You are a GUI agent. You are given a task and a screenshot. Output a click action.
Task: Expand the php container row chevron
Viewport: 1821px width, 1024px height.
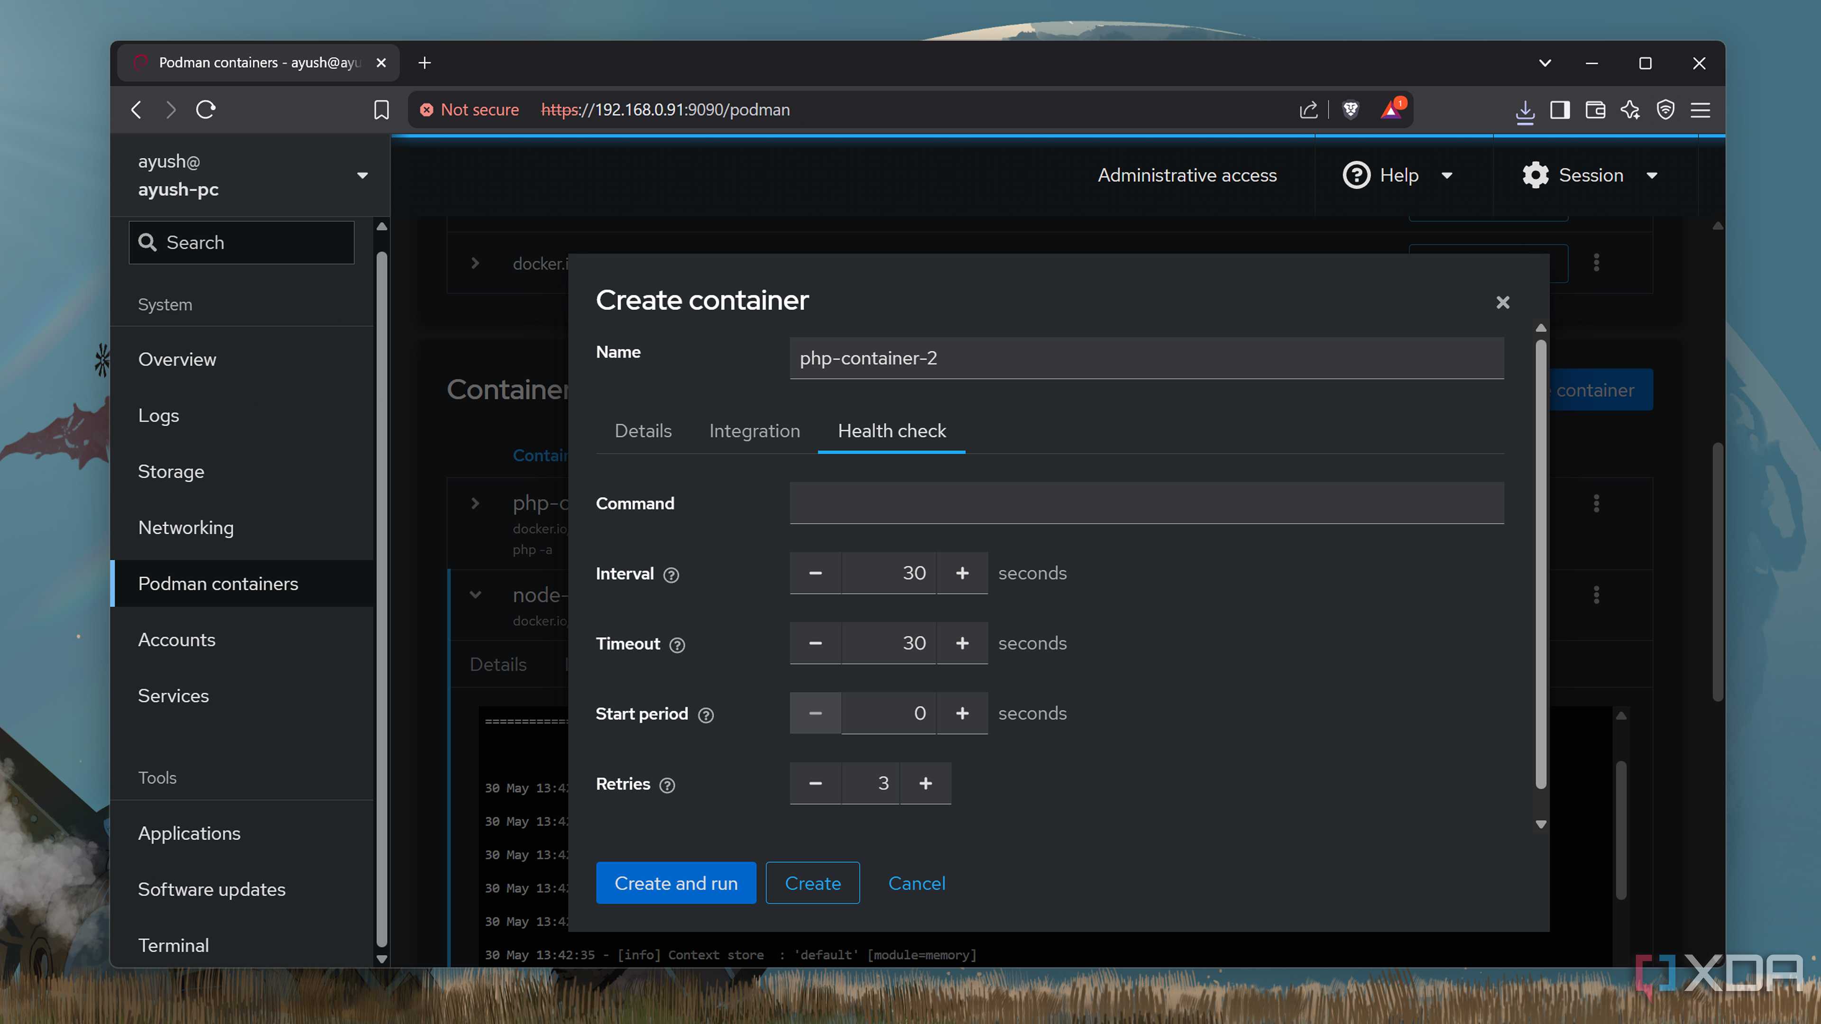pos(475,503)
